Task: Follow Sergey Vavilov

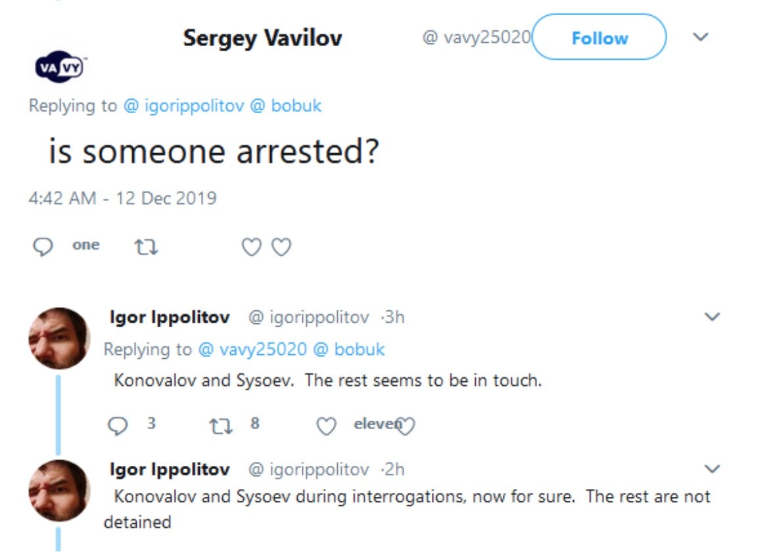Action: pyautogui.click(x=599, y=38)
